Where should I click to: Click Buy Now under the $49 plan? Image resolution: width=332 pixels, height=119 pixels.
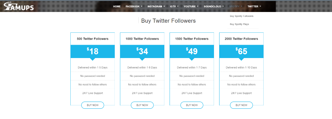pyautogui.click(x=192, y=105)
